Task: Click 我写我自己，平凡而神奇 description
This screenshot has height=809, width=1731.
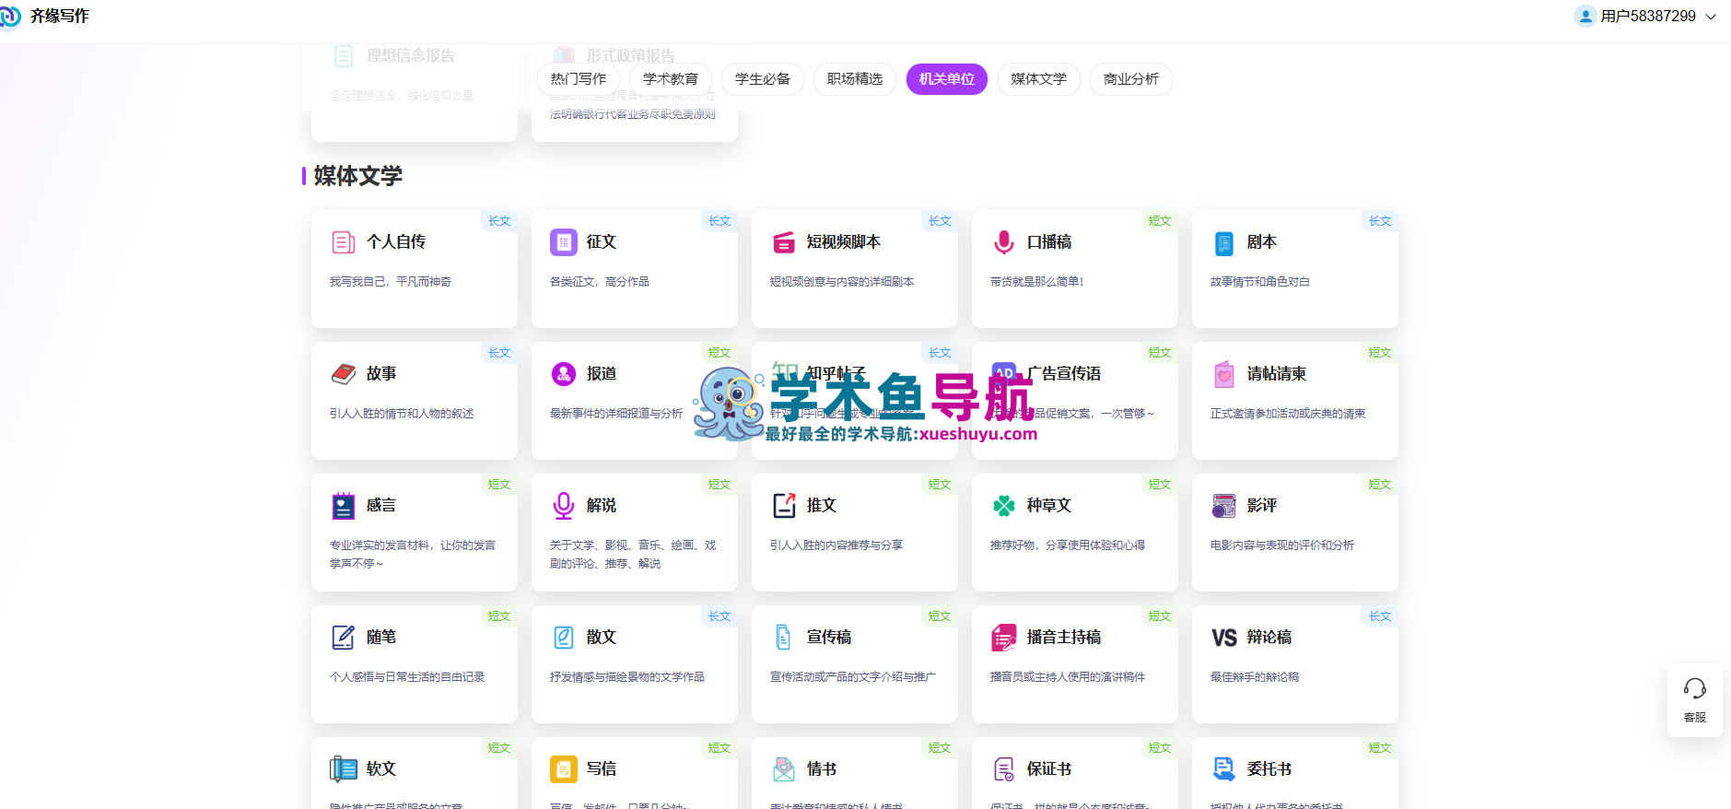Action: point(391,282)
